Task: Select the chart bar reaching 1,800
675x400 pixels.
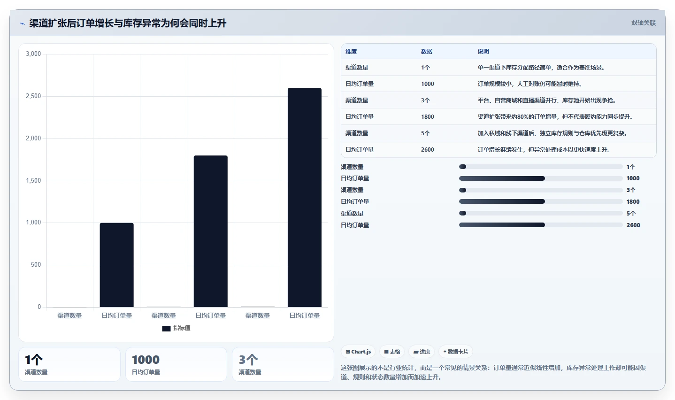Action: point(210,231)
